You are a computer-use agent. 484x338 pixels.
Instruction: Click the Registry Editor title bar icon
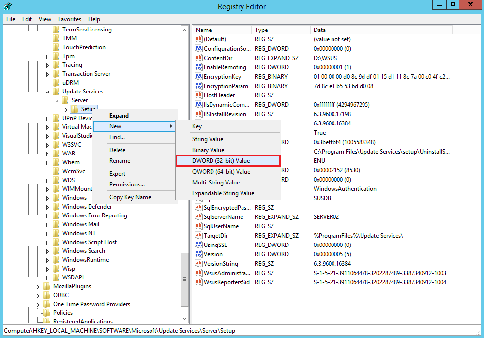coord(8,6)
